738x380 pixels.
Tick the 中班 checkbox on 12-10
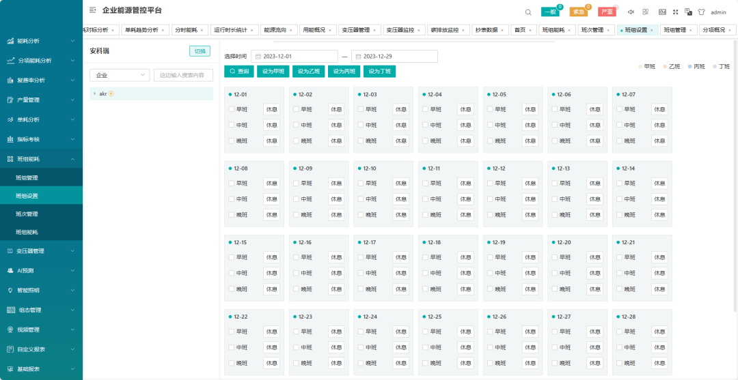tap(360, 199)
